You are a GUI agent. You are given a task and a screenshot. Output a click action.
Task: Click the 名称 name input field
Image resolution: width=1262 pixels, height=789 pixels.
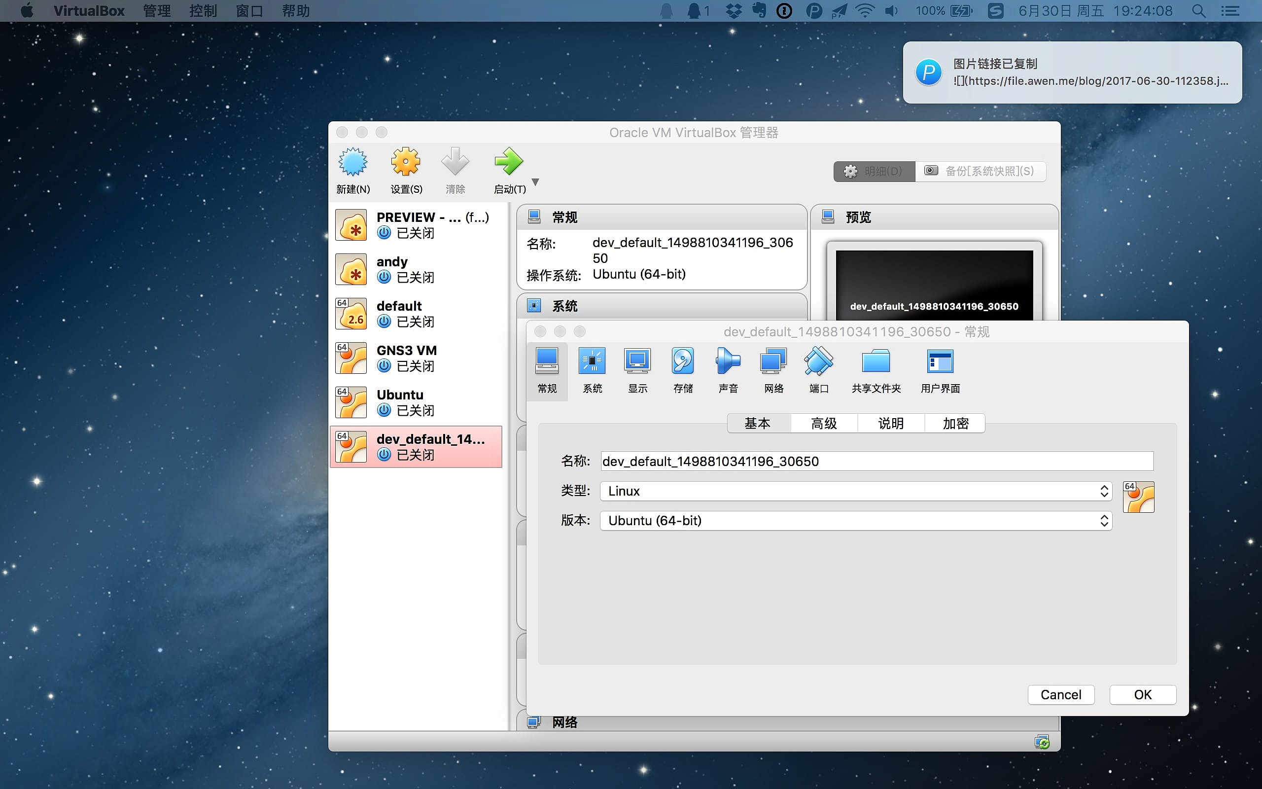(876, 461)
